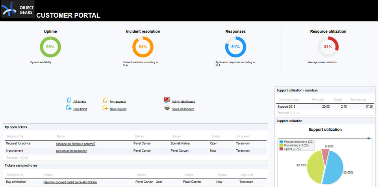Click the New request yellow plus icon

[x=105, y=108]
